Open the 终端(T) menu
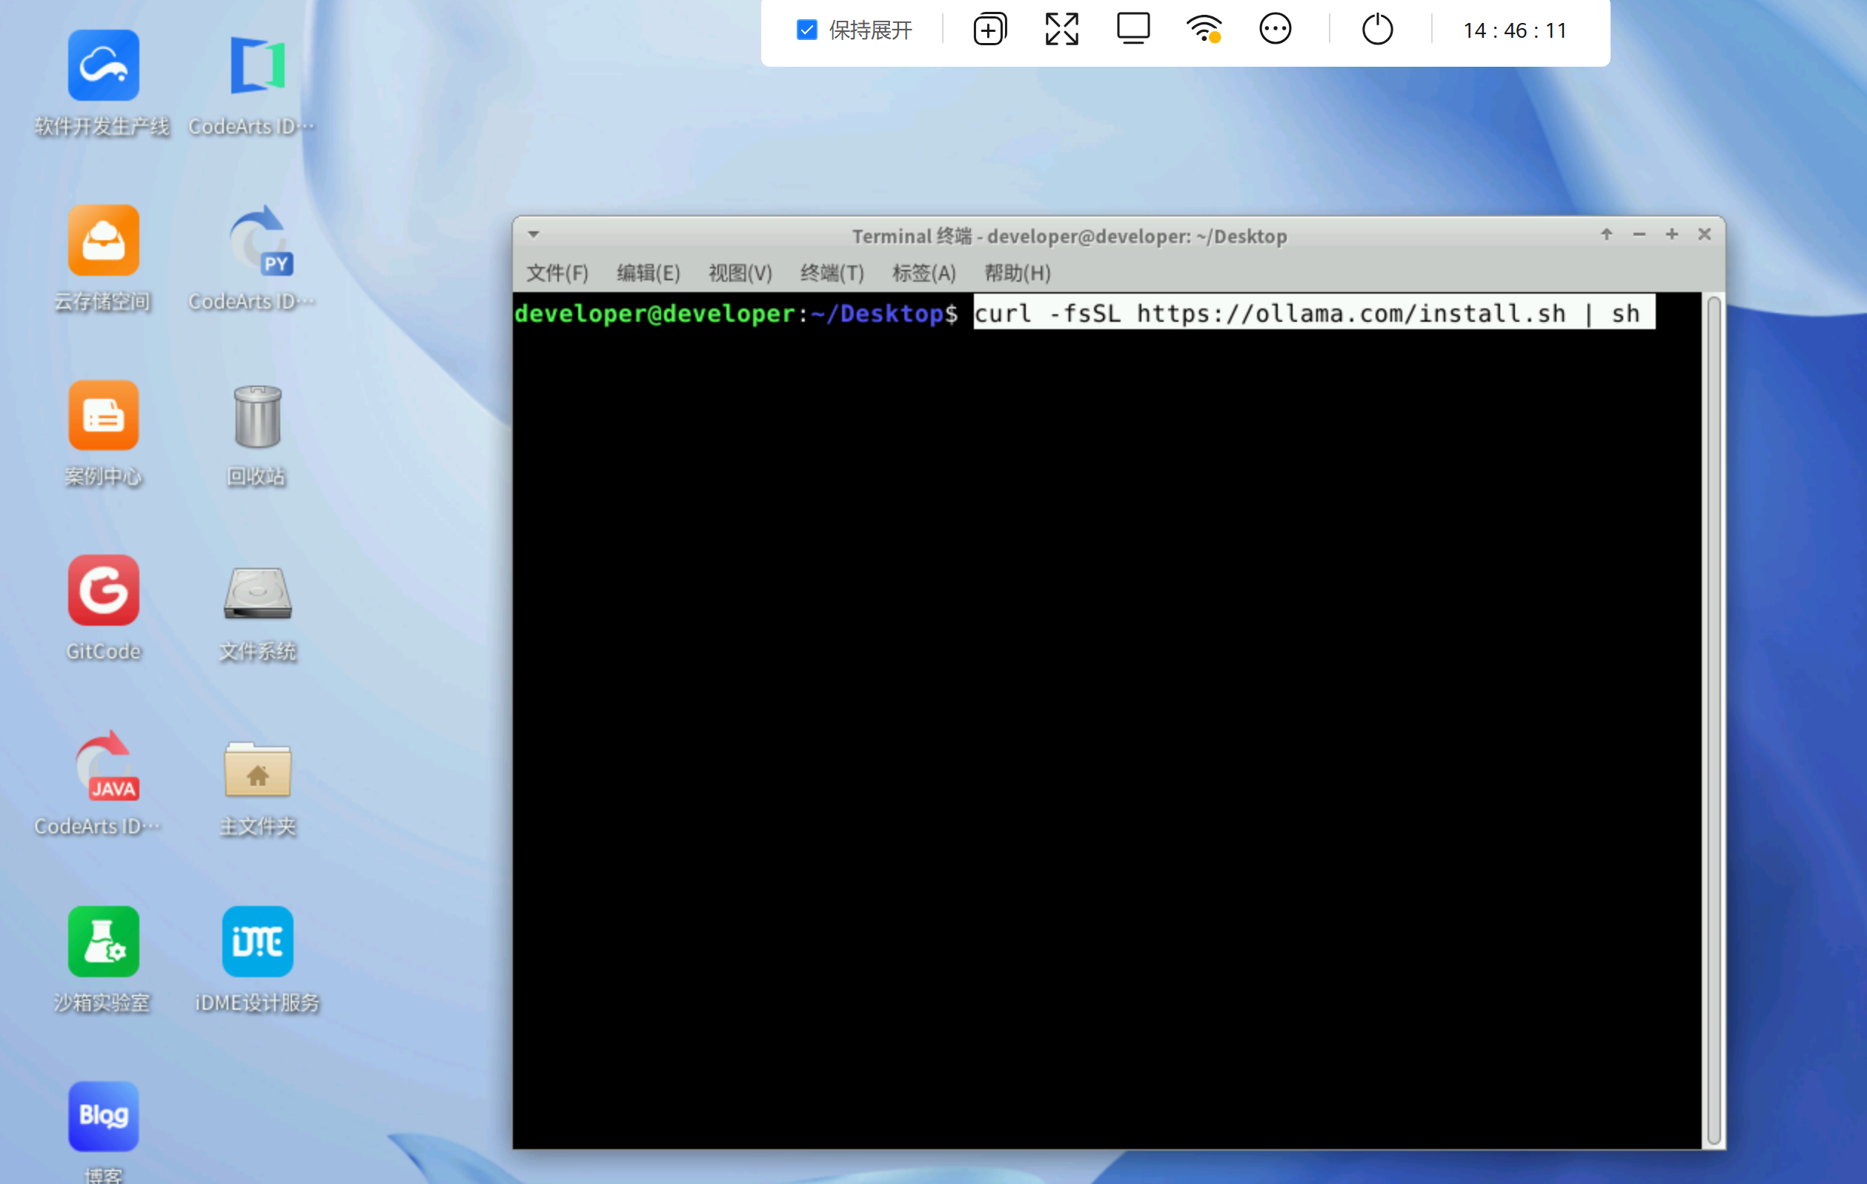 click(x=831, y=273)
